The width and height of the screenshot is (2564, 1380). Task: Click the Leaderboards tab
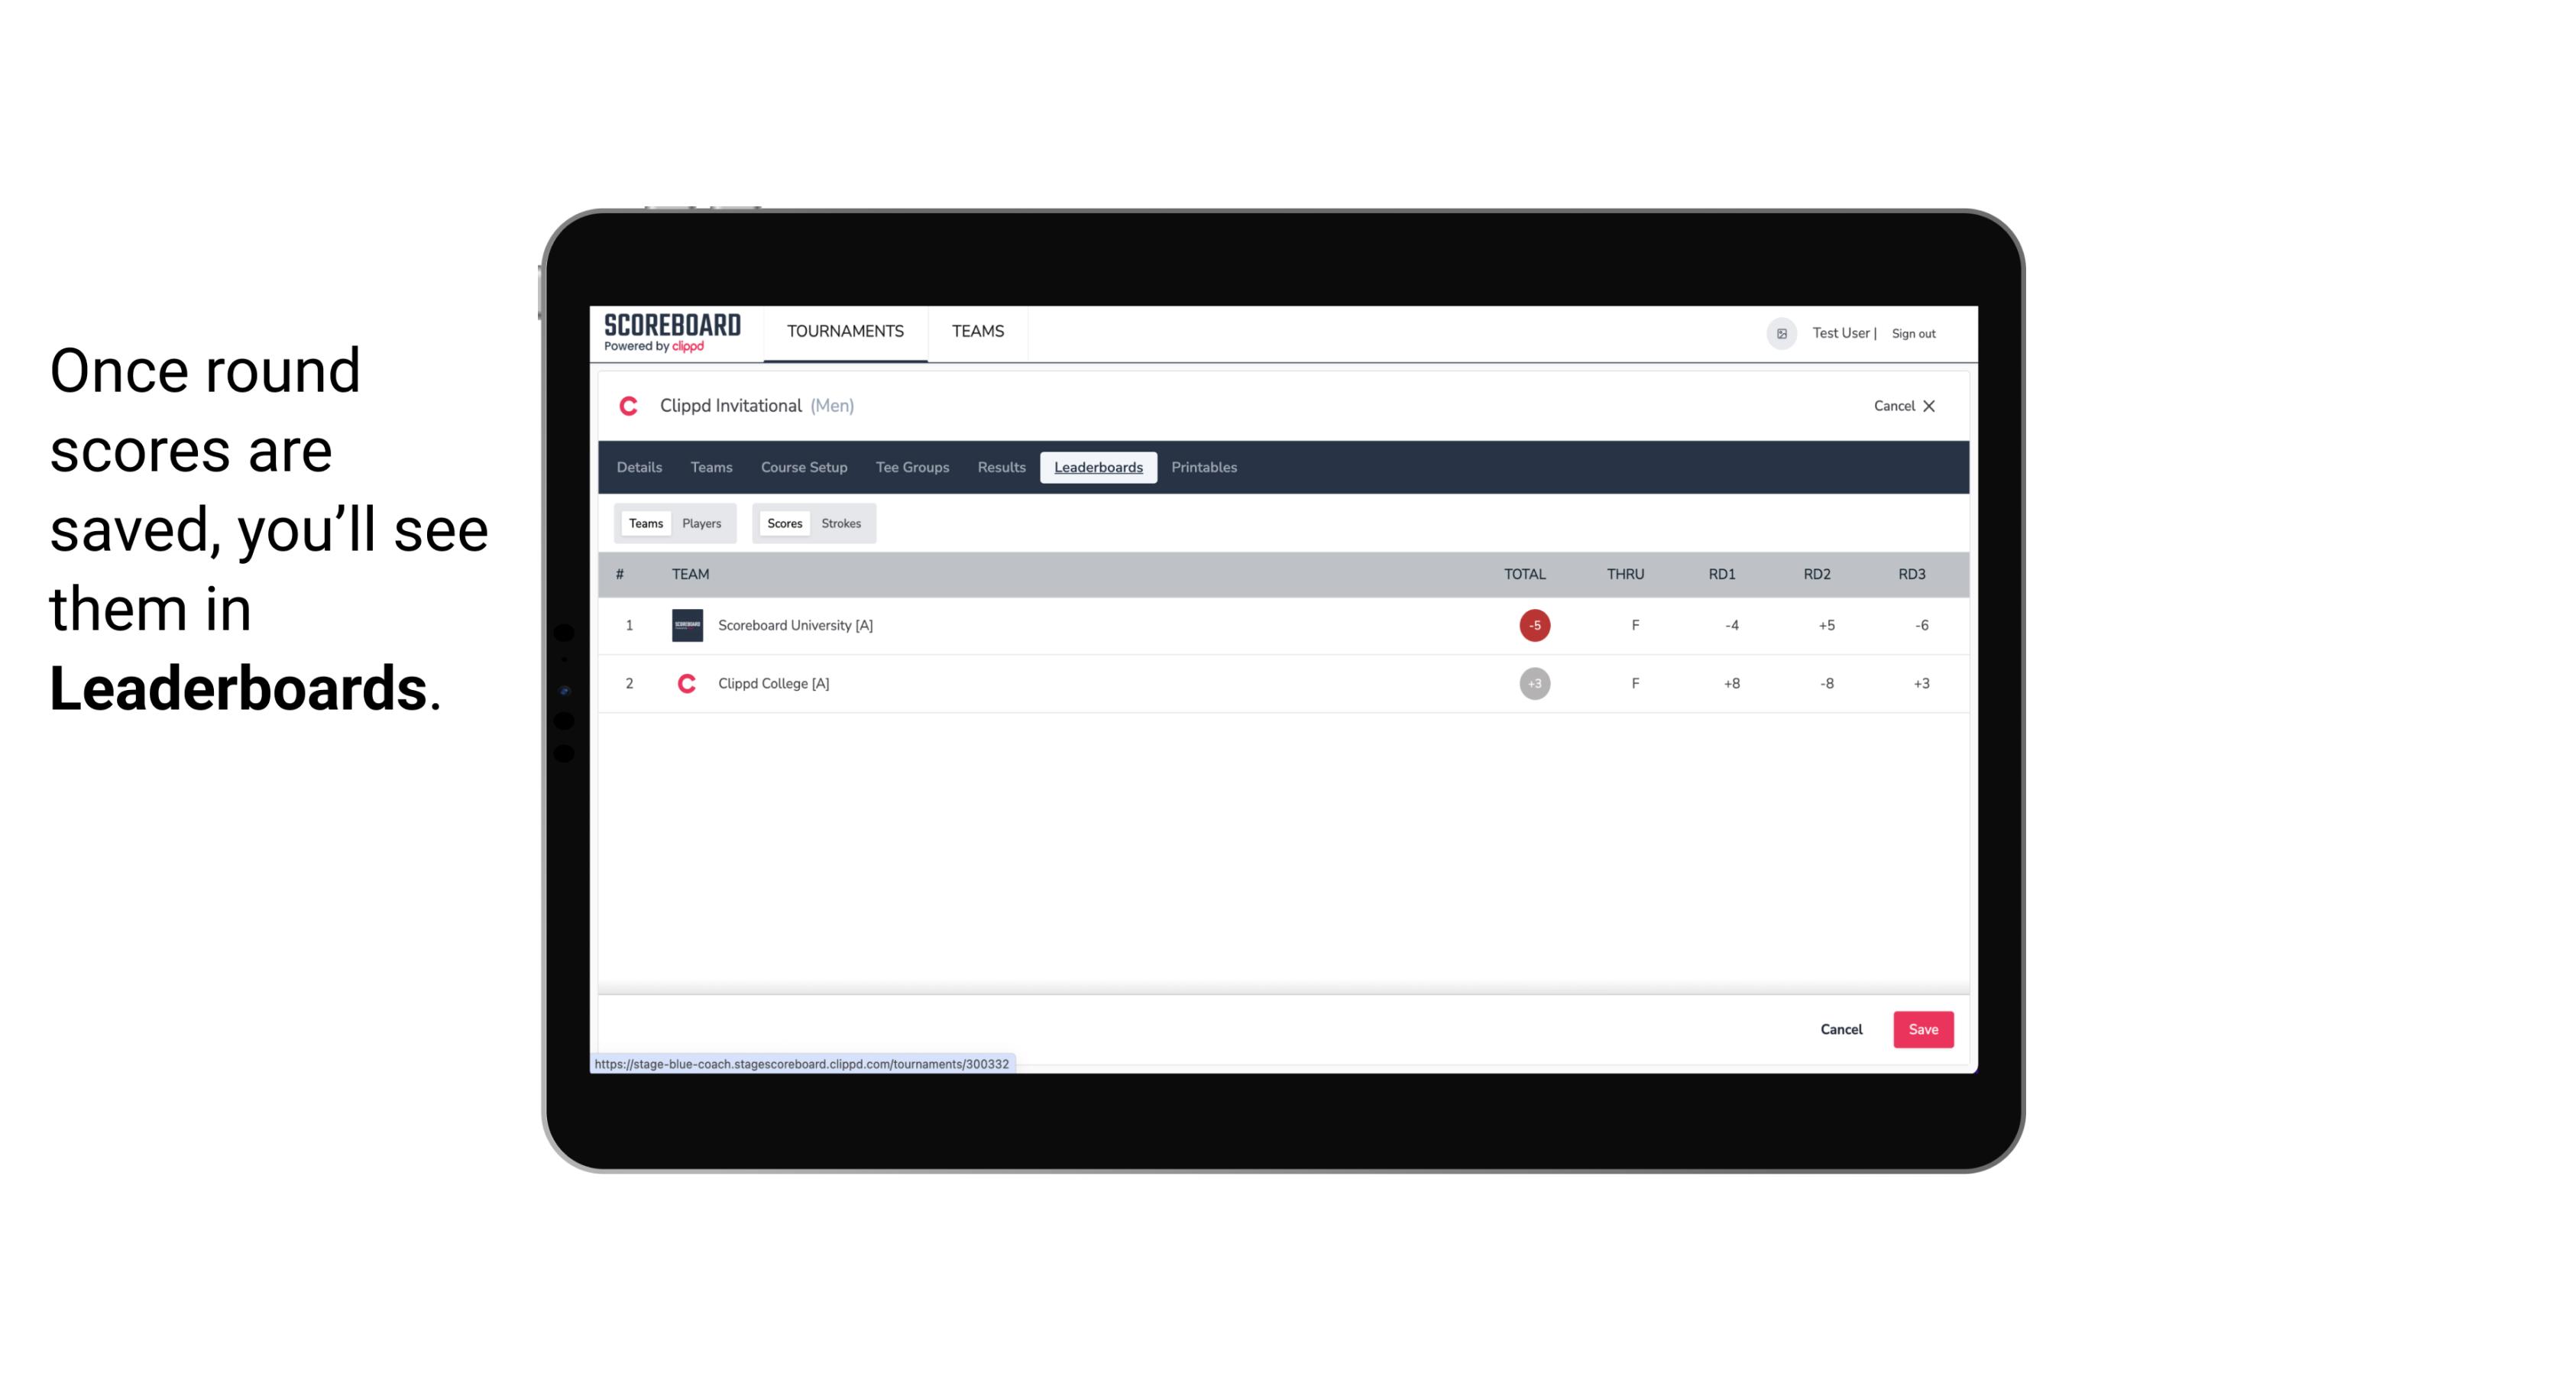[1098, 468]
